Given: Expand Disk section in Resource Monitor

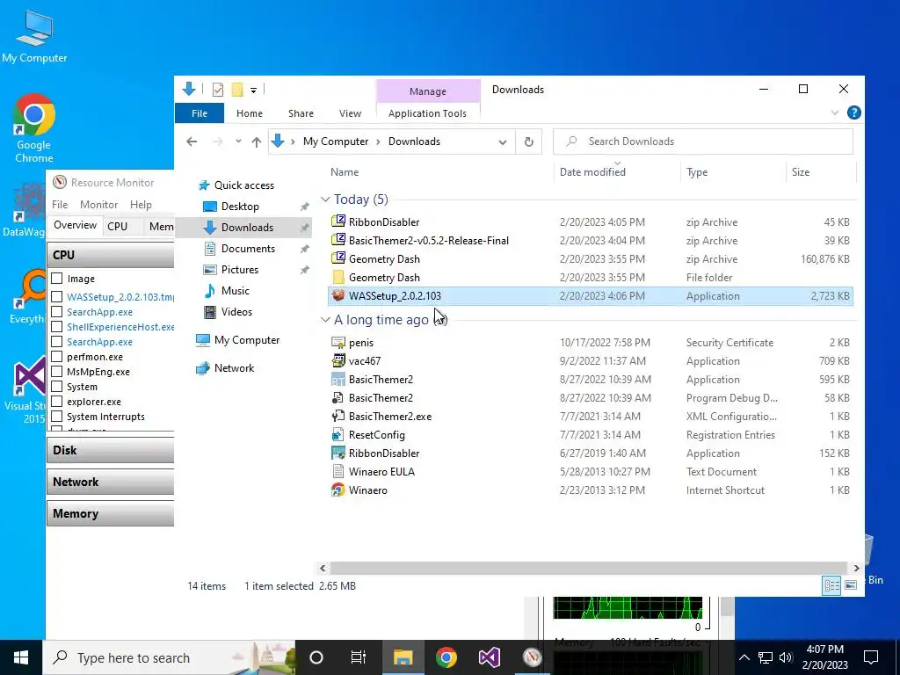Looking at the screenshot, I should (110, 450).
